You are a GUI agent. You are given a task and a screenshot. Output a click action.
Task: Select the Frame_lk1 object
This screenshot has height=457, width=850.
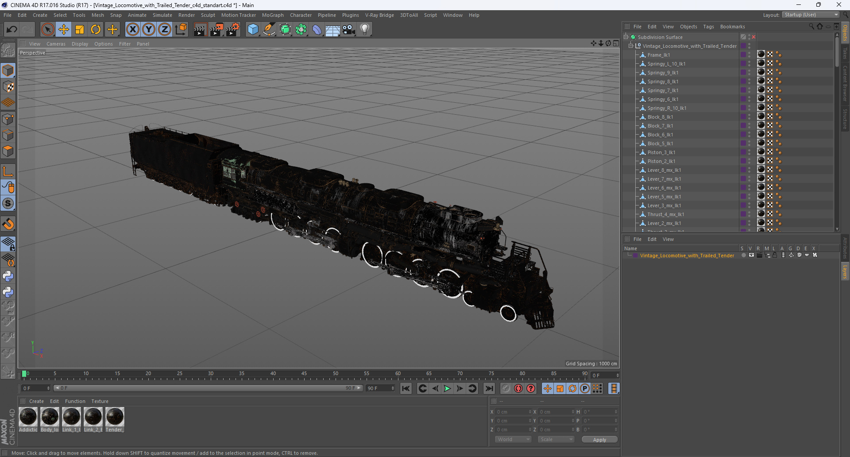[x=658, y=55]
